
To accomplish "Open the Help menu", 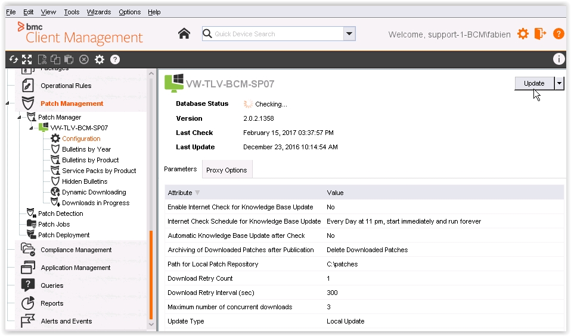I will tap(154, 12).
